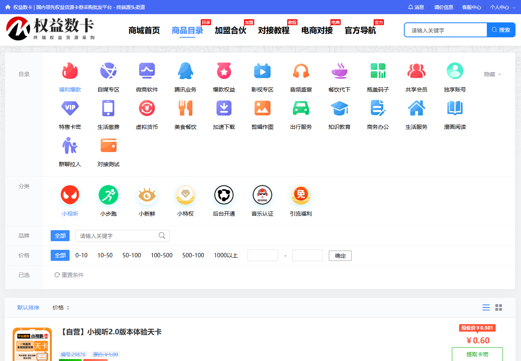Open the 影视专区 TV icon
This screenshot has height=361, width=521.
coord(262,71)
